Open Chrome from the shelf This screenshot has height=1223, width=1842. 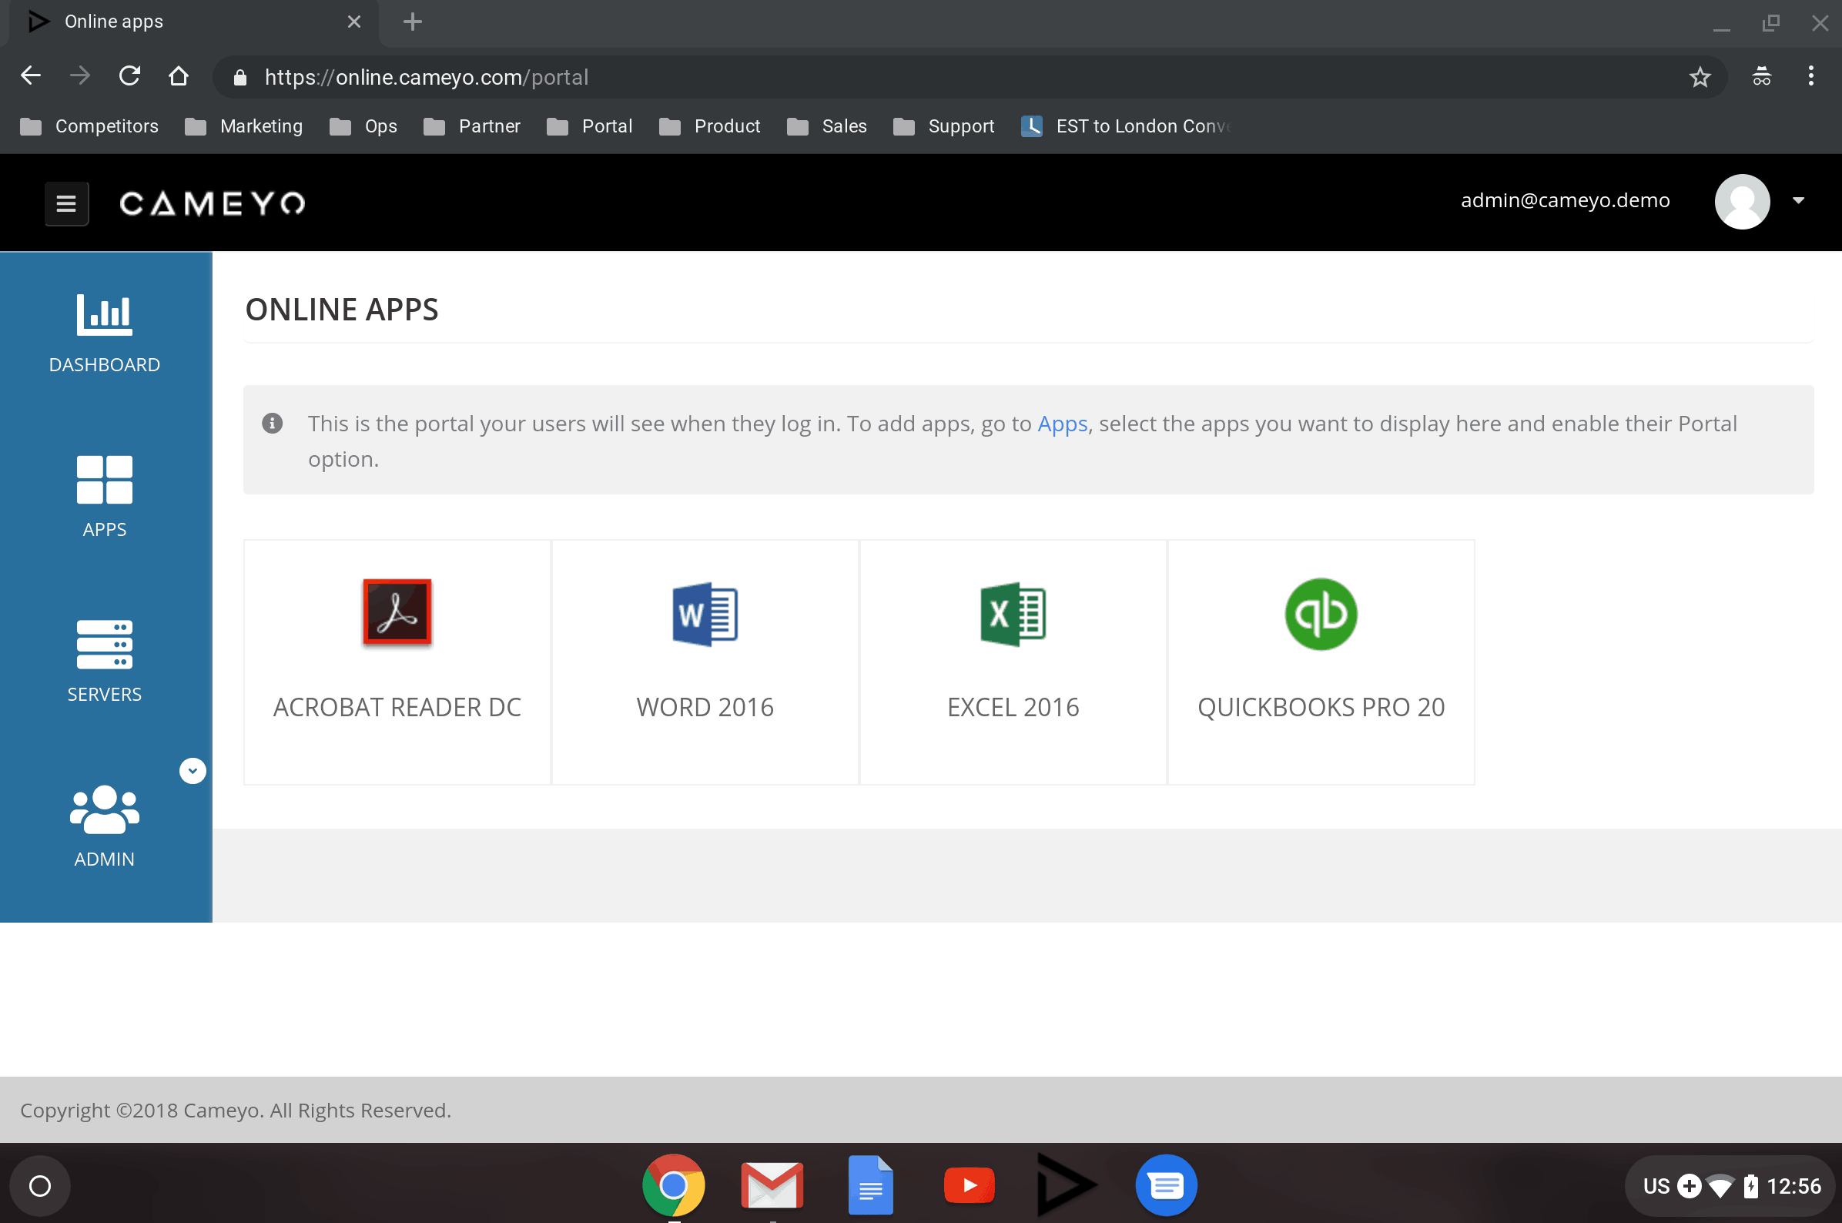tap(673, 1185)
